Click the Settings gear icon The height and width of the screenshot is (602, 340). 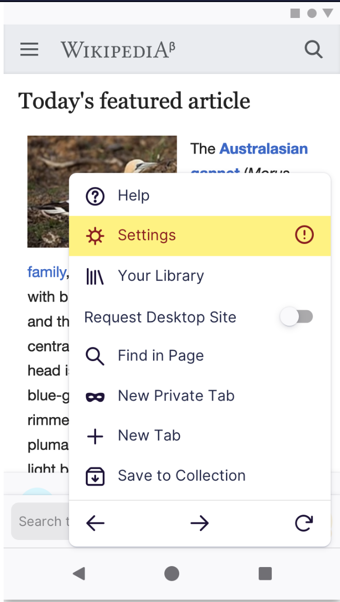[95, 236]
